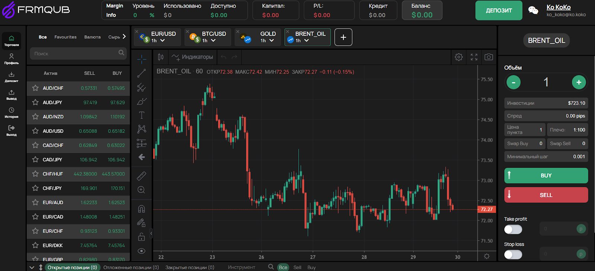Open chart settings gear
This screenshot has height=271, width=595.
459,57
